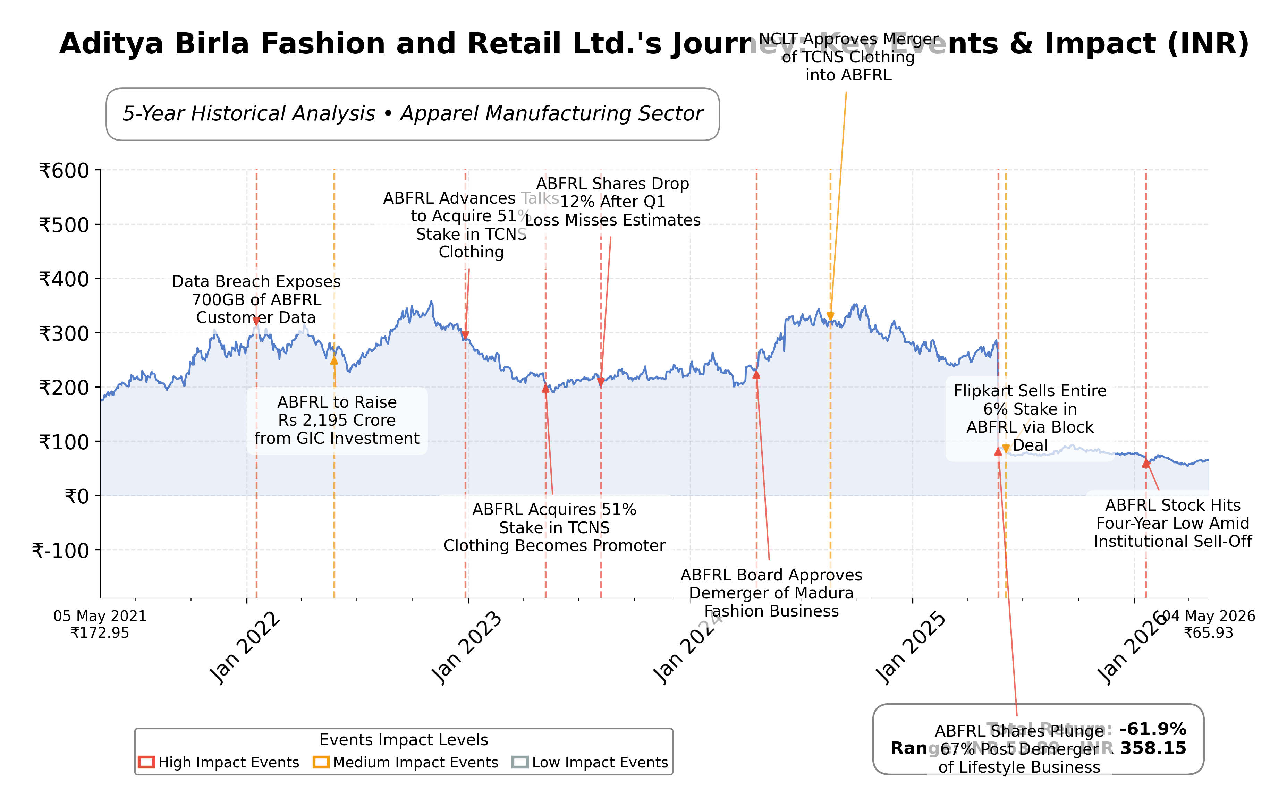This screenshot has width=1287, height=807.
Task: Click the chart title text
Action: tap(654, 44)
